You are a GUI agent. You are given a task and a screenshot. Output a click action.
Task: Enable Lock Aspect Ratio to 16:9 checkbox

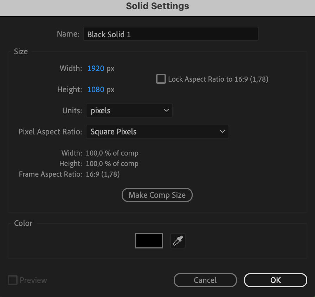click(161, 79)
